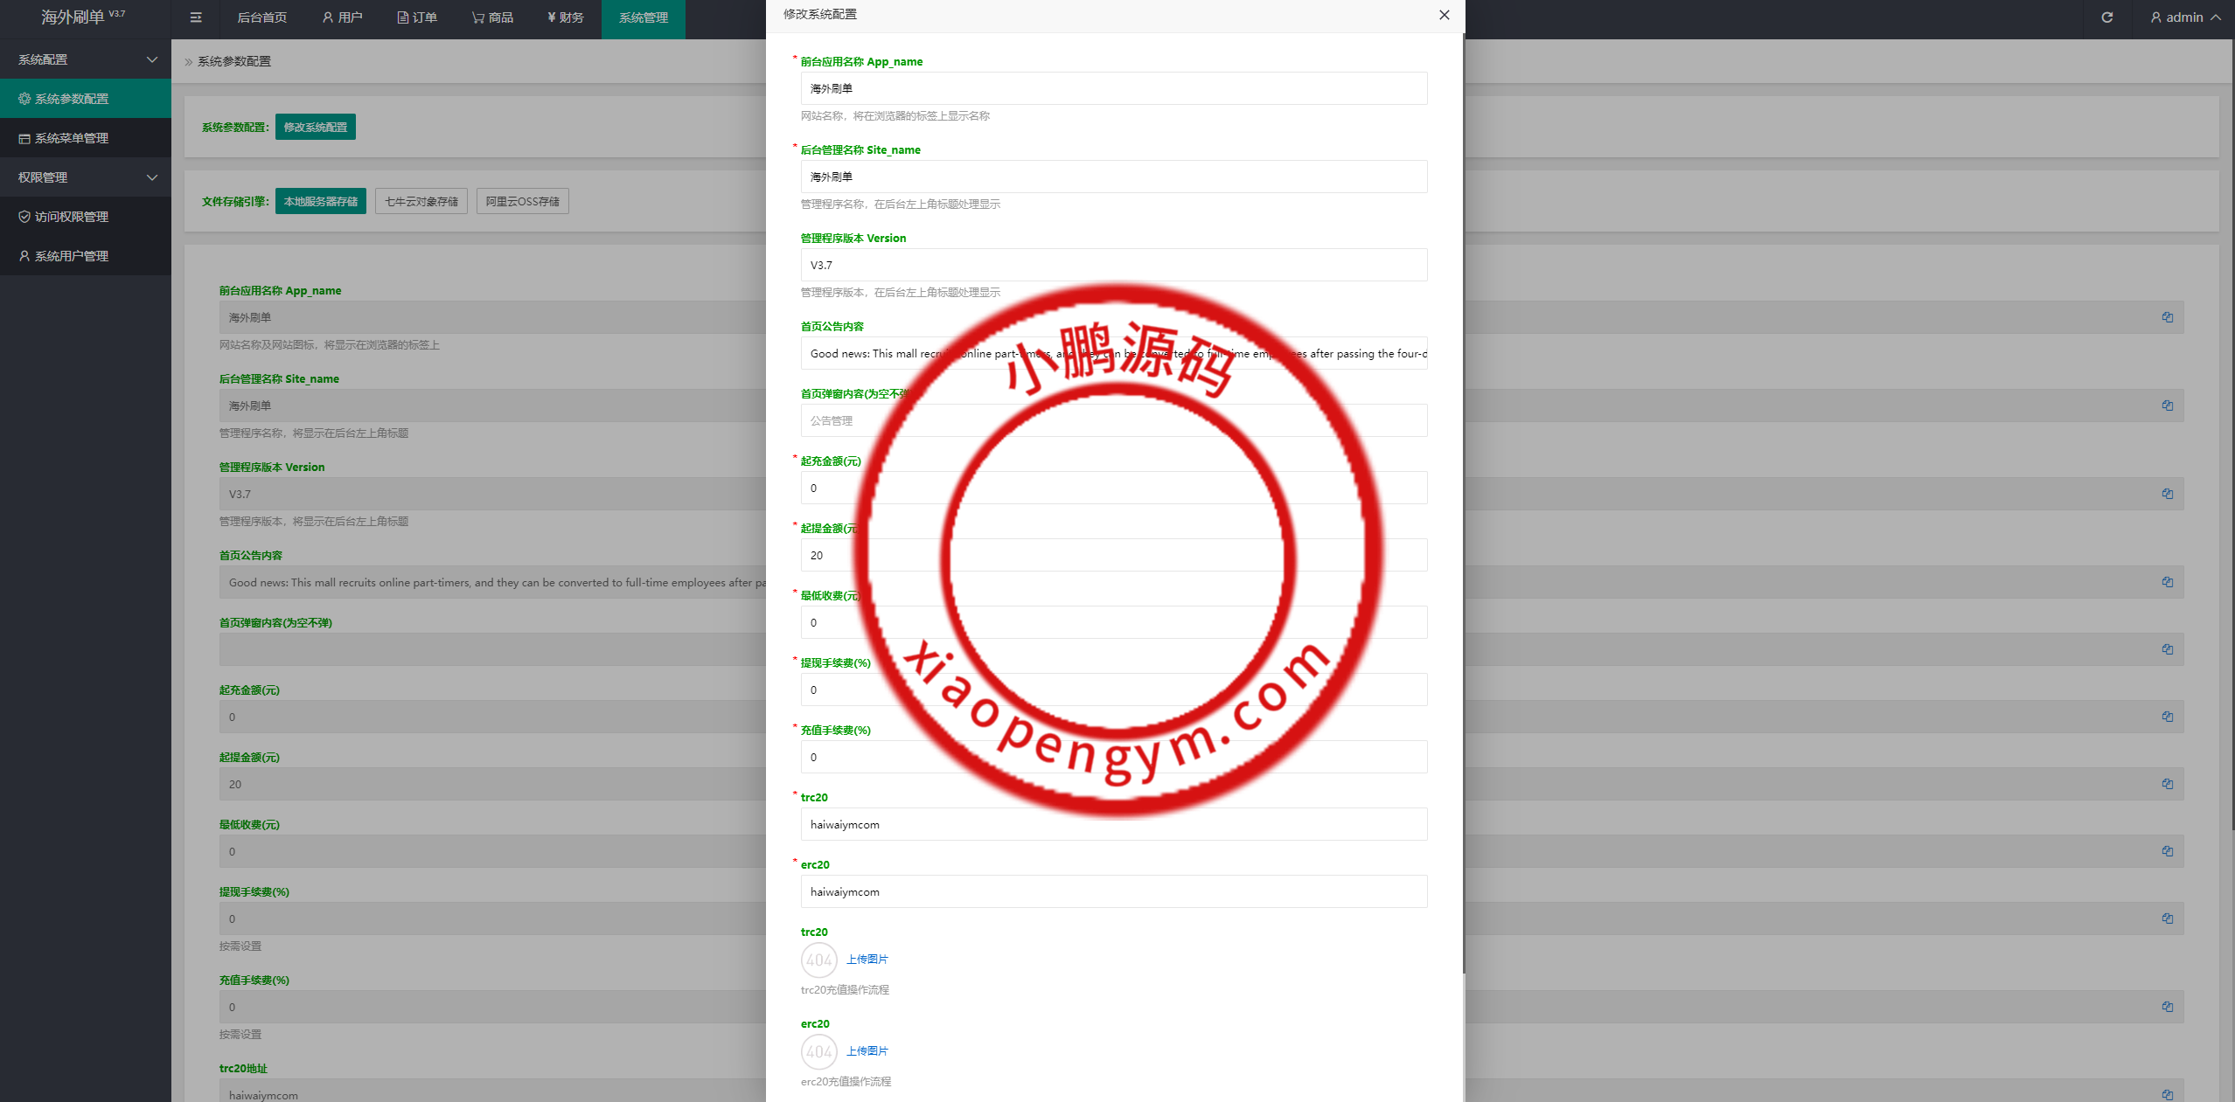Image resolution: width=2235 pixels, height=1102 pixels.
Task: Open 系统菜单管理 in the sidebar
Action: point(86,138)
